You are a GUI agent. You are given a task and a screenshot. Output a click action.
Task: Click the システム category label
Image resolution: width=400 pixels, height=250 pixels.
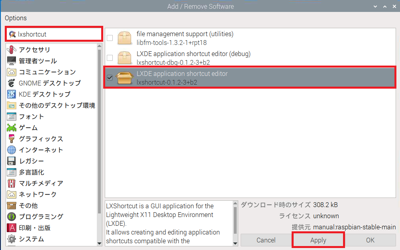[x=31, y=239]
